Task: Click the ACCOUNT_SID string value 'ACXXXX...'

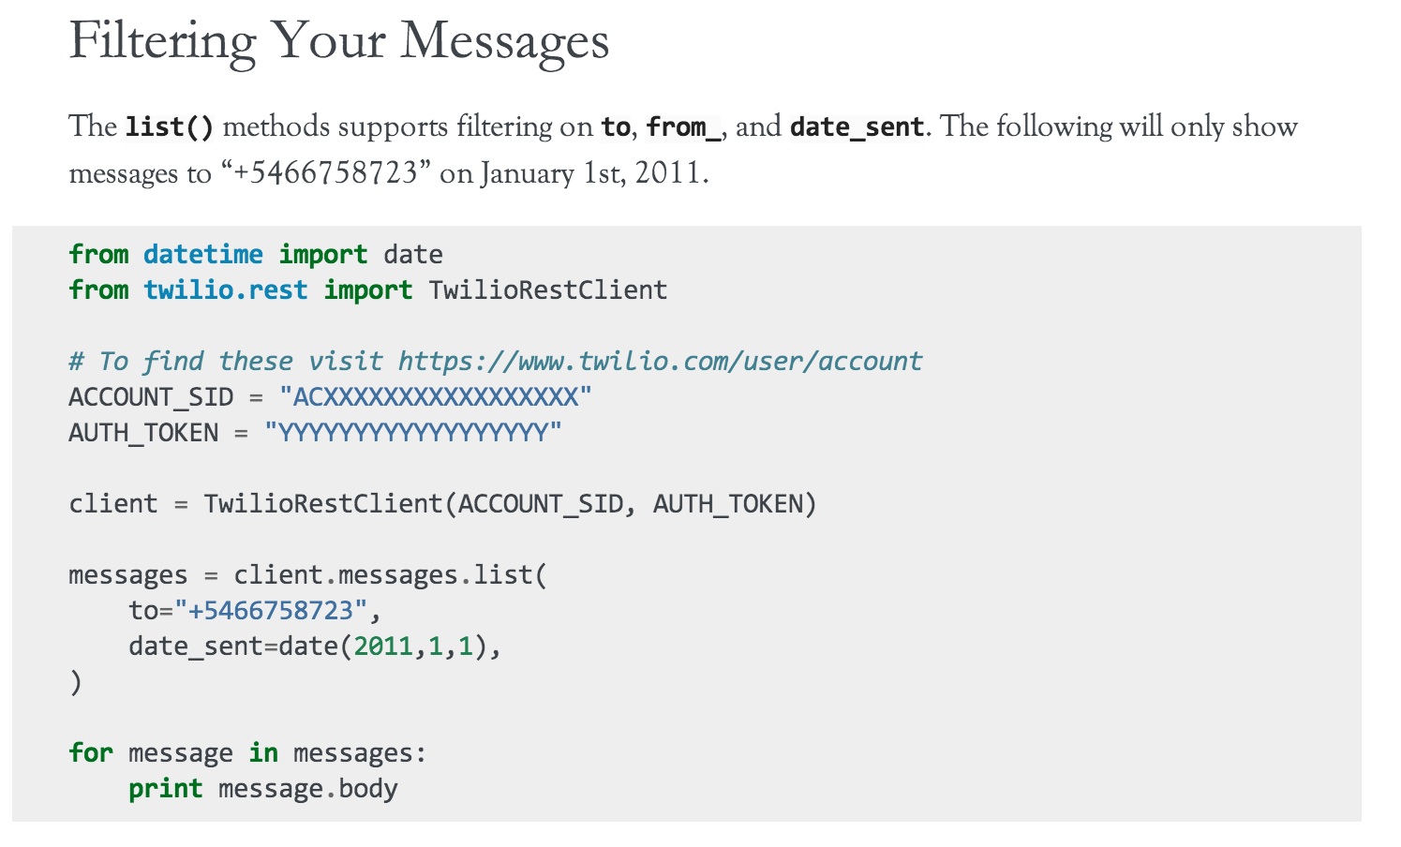Action: pos(436,397)
